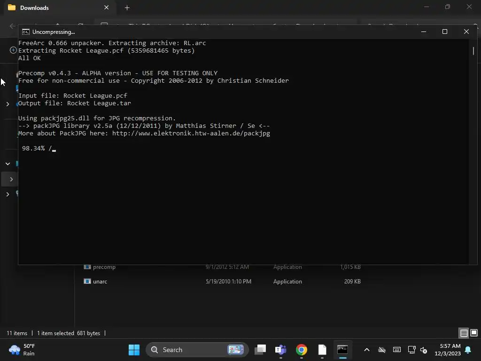Switch Explorer to large thumbnails view
The width and height of the screenshot is (481, 361).
point(474,333)
